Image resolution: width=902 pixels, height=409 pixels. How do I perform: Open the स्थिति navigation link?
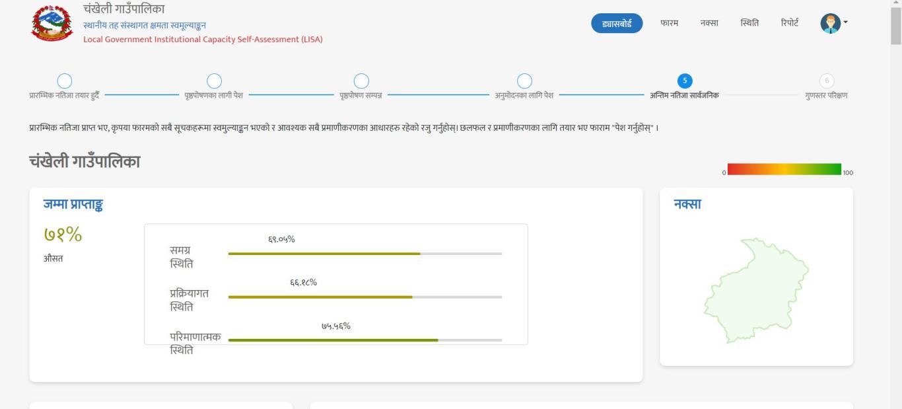coord(749,23)
